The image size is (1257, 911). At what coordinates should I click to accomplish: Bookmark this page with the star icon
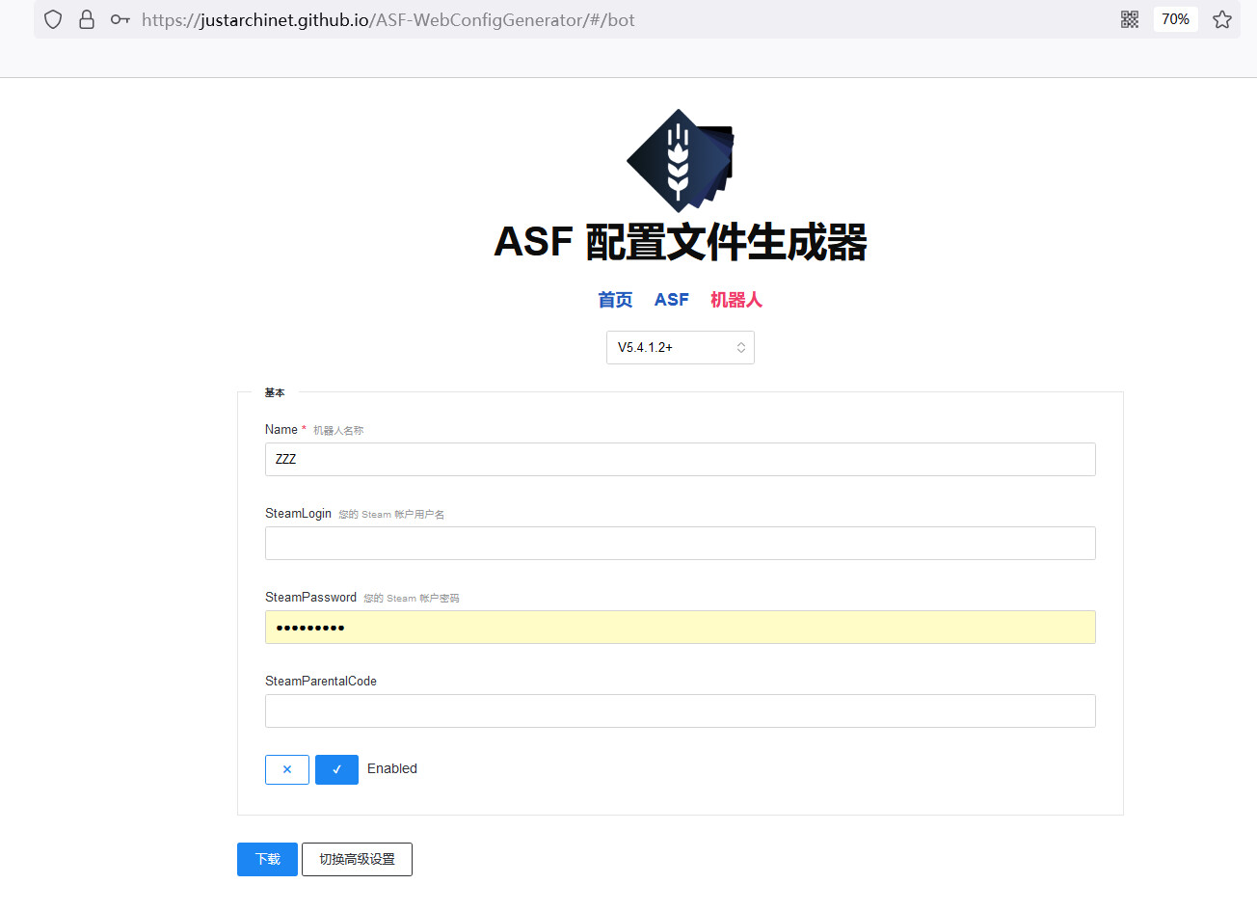pos(1222,19)
